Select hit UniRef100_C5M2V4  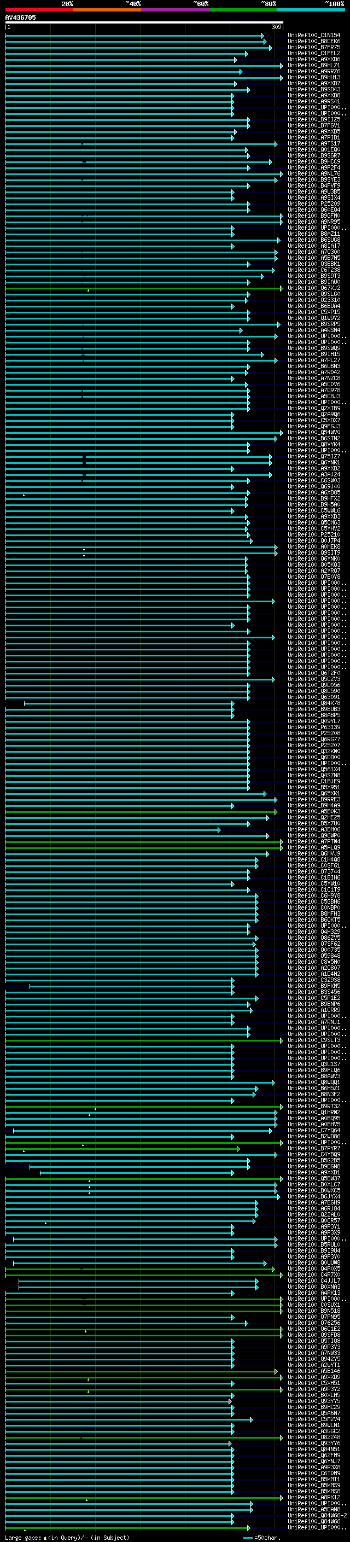click(314, 1419)
